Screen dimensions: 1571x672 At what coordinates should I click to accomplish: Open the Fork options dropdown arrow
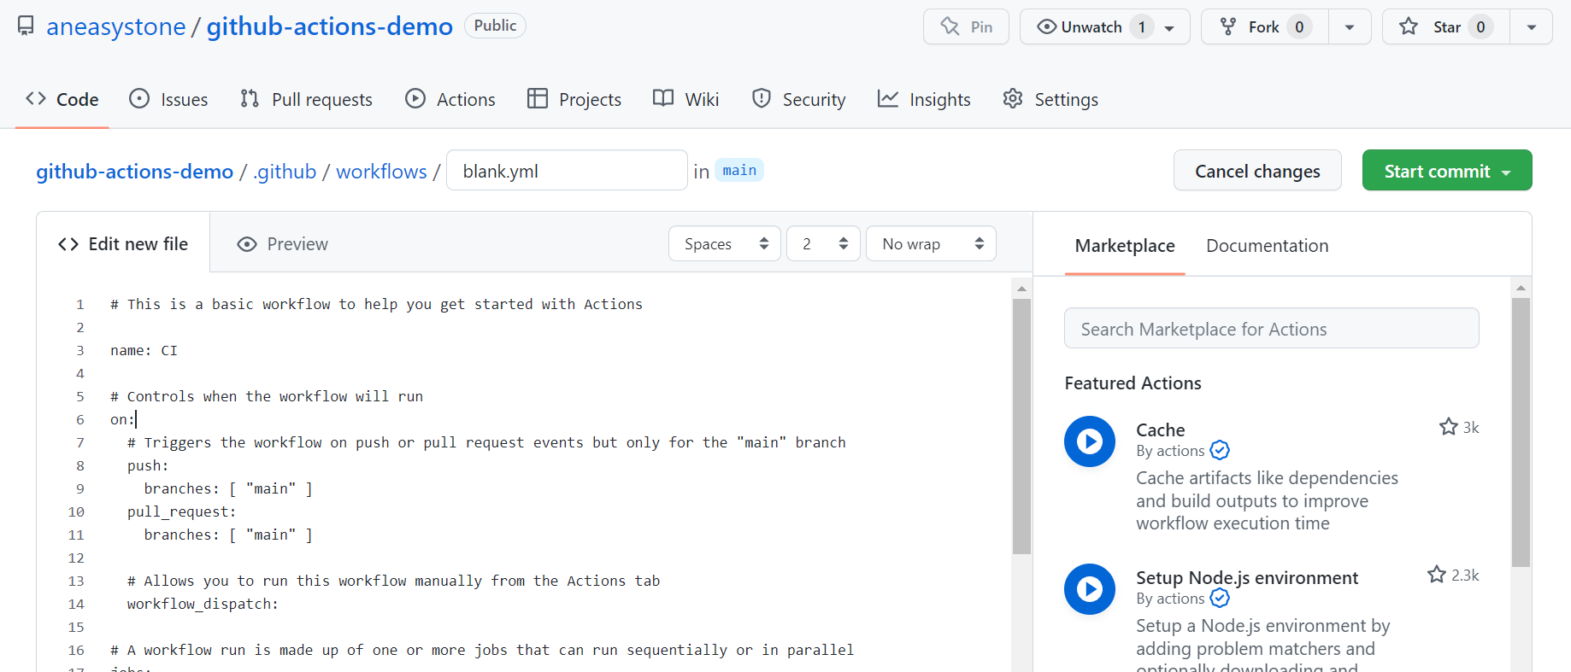point(1350,27)
